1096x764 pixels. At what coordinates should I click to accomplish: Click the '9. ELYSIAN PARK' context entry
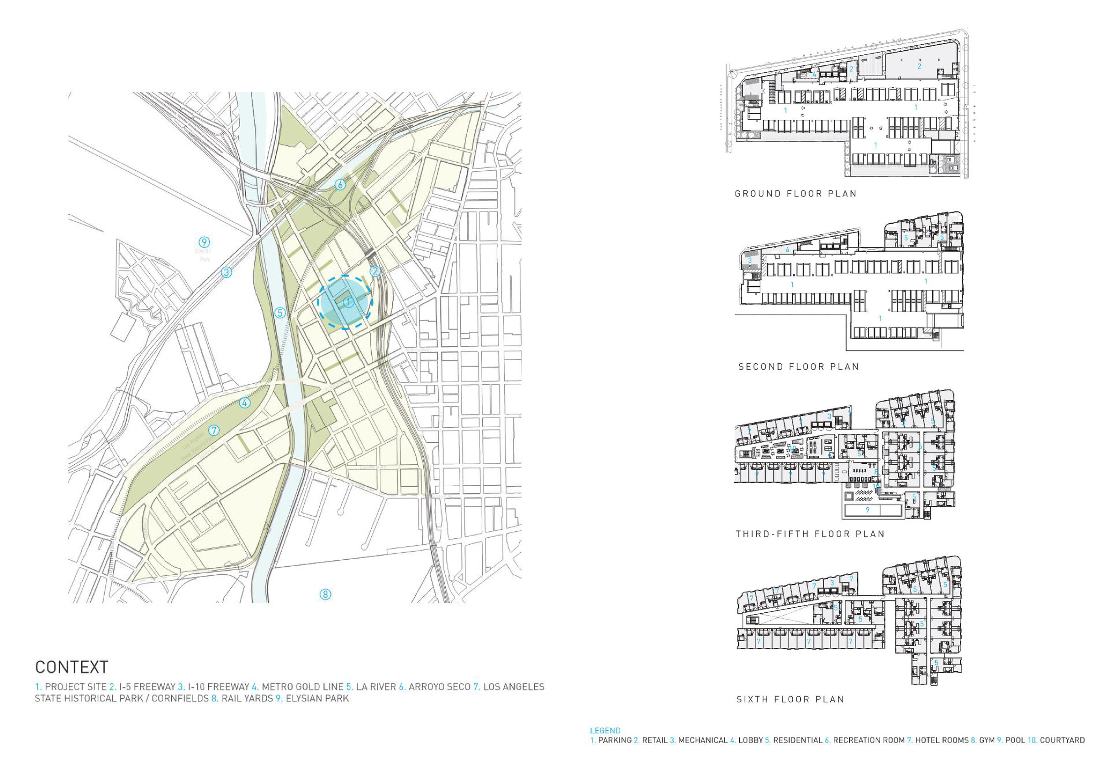click(x=313, y=698)
